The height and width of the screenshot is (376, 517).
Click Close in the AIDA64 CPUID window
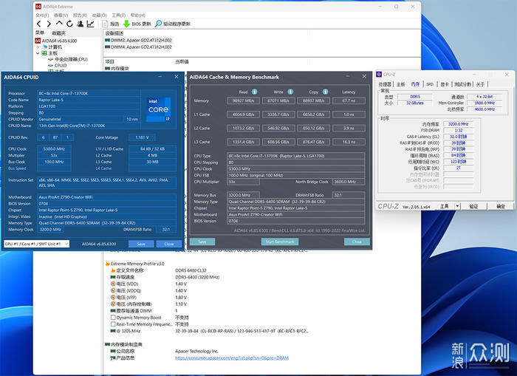169,244
